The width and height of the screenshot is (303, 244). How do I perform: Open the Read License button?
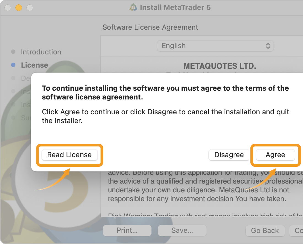click(70, 155)
